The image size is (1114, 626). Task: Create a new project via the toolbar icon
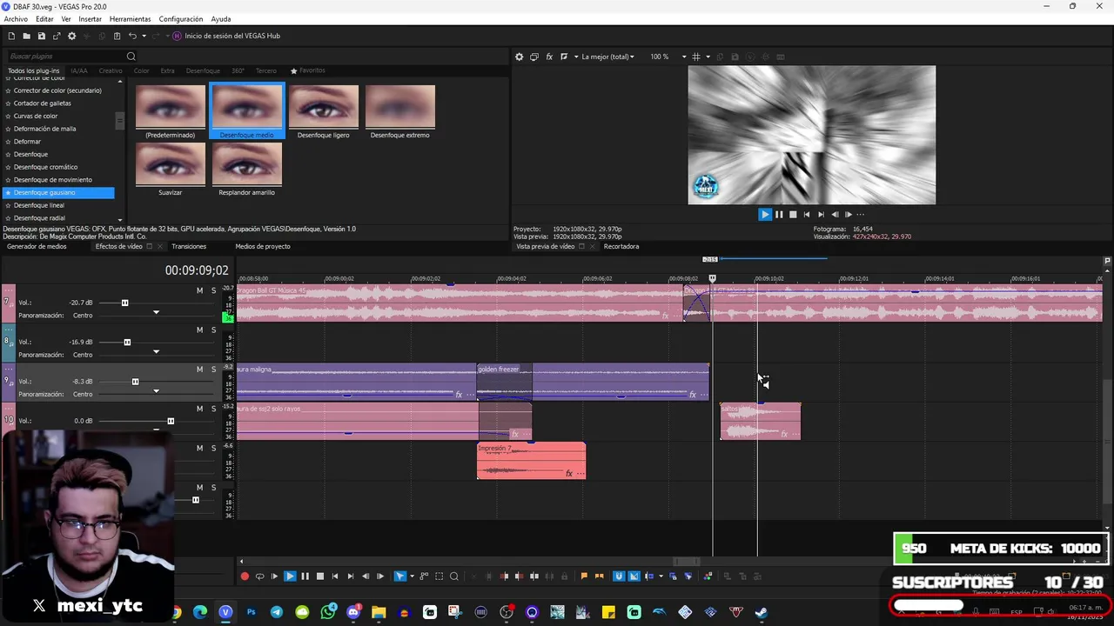(11, 36)
